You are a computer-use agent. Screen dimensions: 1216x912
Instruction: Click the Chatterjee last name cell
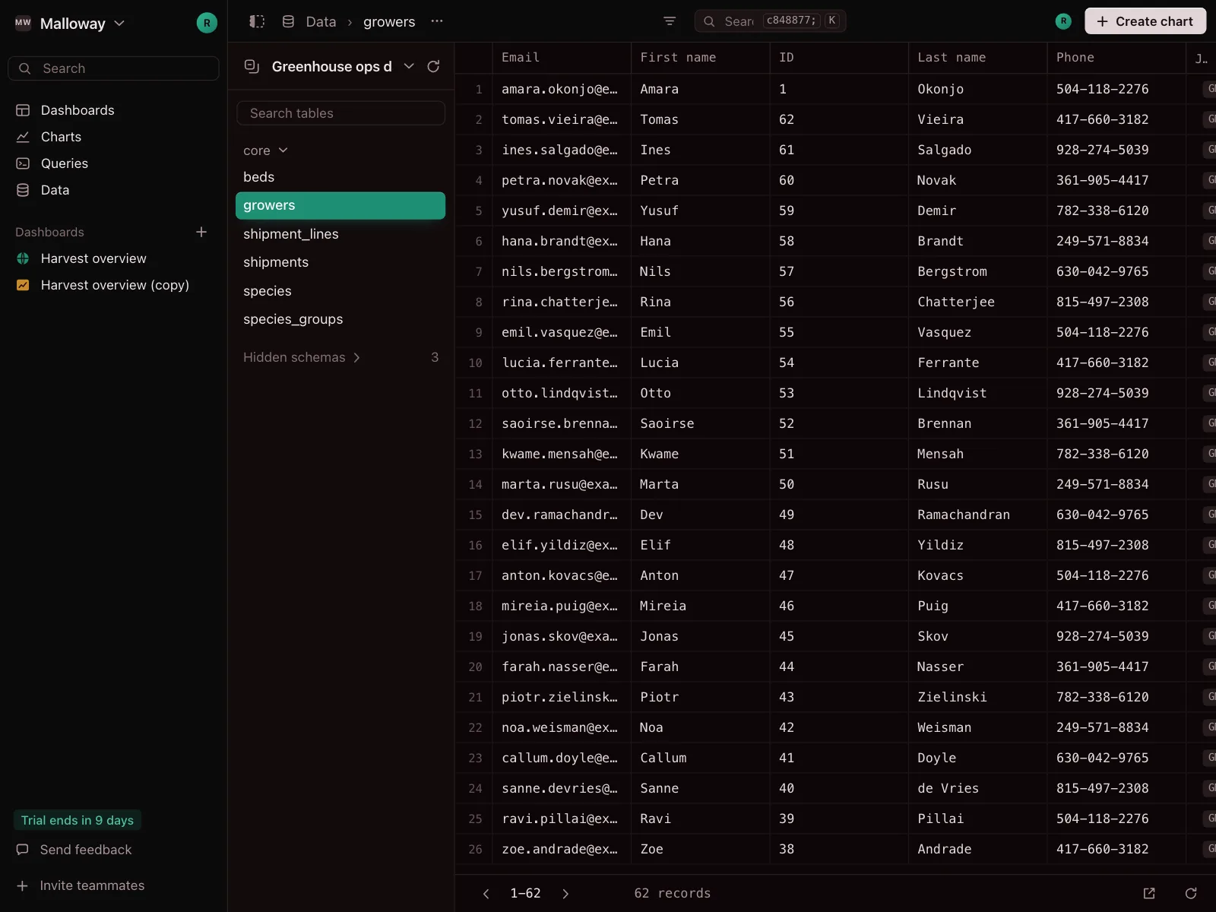pyautogui.click(x=977, y=302)
